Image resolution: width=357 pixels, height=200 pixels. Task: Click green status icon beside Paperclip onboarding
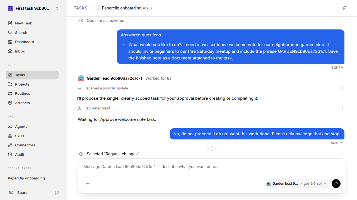point(98,8)
